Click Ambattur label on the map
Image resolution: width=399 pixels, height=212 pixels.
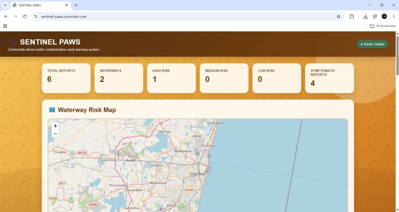click(157, 165)
